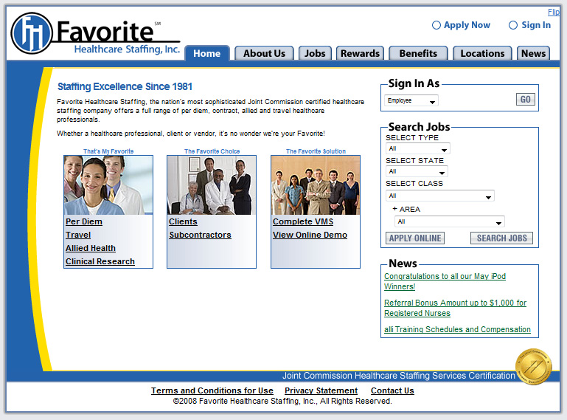This screenshot has width=567, height=420.
Task: Open the Complete VMS link
Action: (x=303, y=221)
